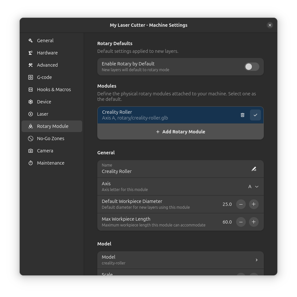
Task: Select the Camera settings icon
Action: tap(30, 151)
